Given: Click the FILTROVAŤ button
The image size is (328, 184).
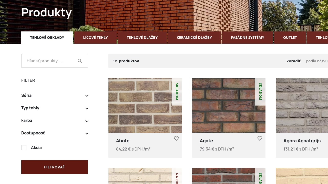Looking at the screenshot, I should coord(55,167).
